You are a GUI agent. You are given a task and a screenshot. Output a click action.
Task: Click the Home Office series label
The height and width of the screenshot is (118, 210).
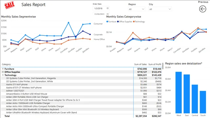tap(99, 39)
